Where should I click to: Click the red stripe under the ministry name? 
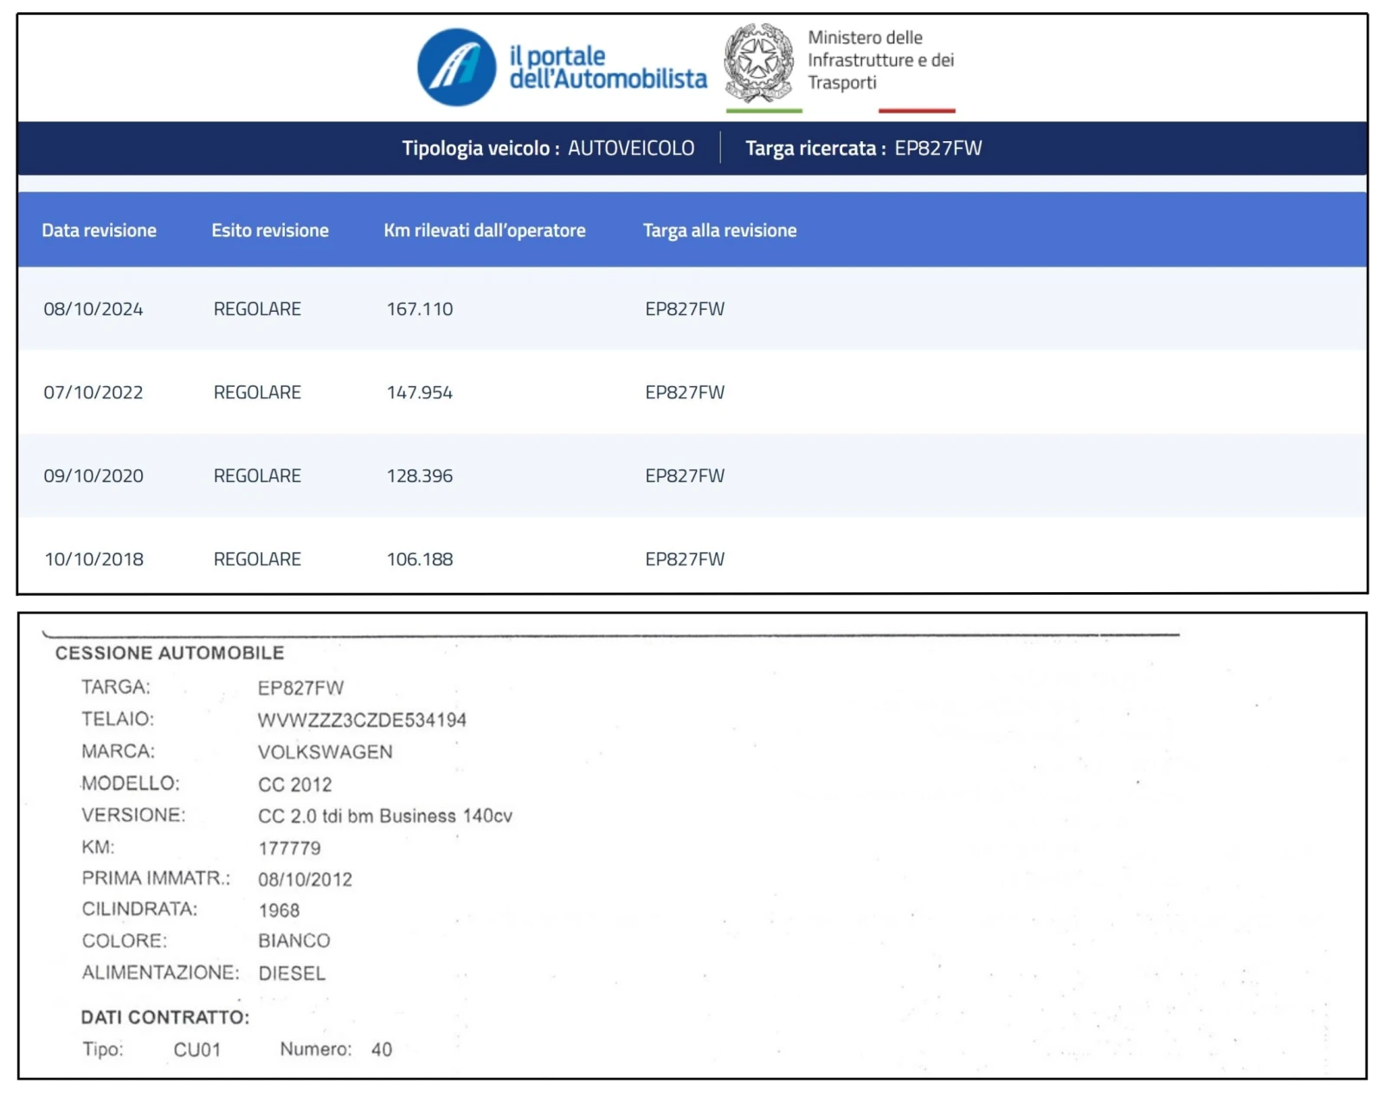(x=917, y=111)
